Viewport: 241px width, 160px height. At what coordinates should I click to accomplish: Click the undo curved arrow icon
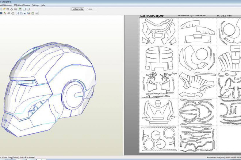coord(9,13)
